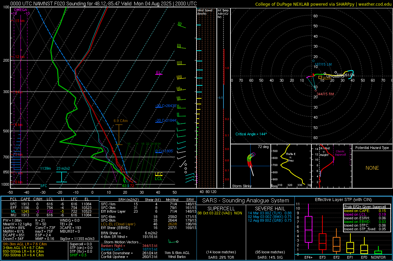Image resolution: width=393 pixels, height=261 pixels.
Task: Click the green LCL label
Action: click(159, 178)
